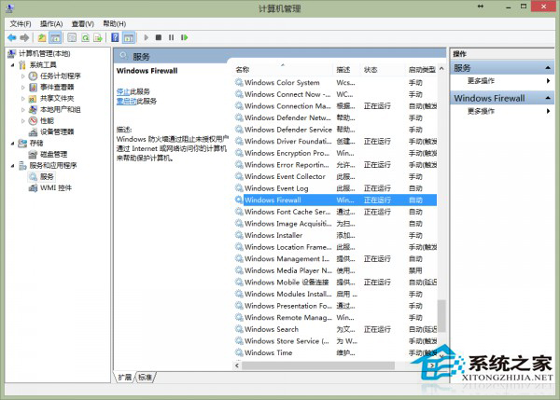Select the Windows Defender Service row
Viewport: 560px width, 400px height.
[336, 130]
